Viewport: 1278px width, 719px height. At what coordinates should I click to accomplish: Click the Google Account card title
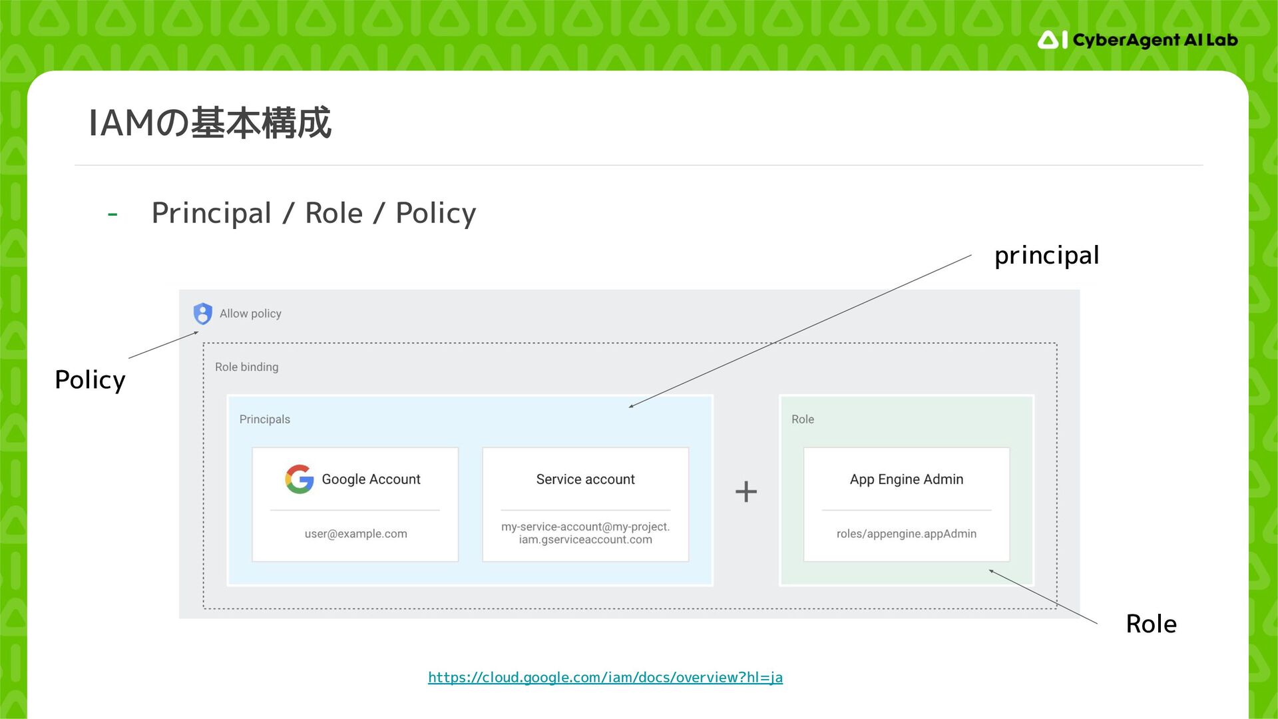[x=371, y=479]
